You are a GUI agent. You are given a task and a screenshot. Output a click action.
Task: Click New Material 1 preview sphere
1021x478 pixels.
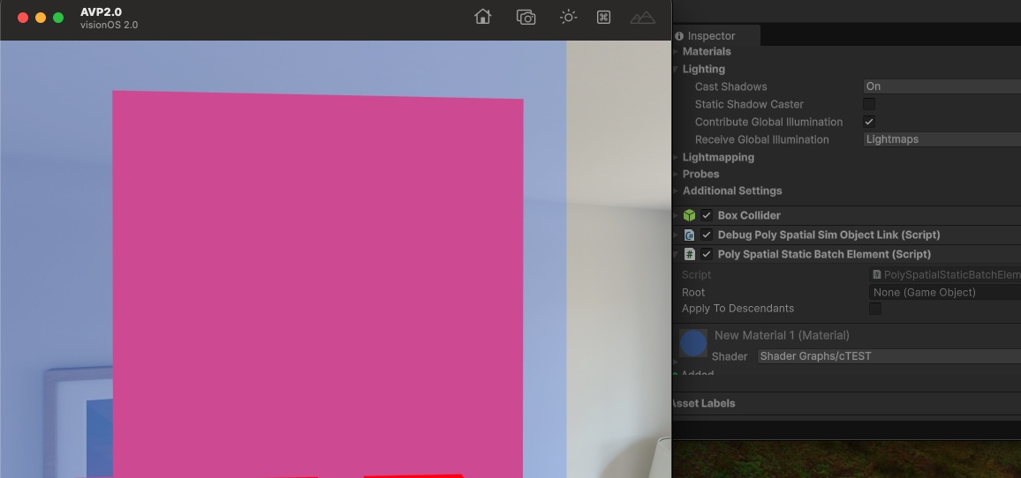(693, 343)
